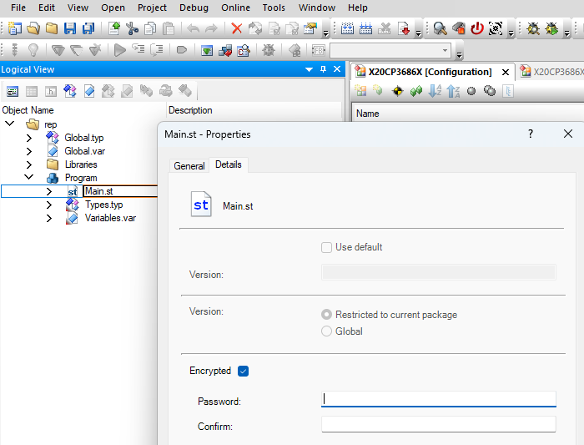This screenshot has width=584, height=445.
Task: Expand the Global.var tree node
Action: (x=29, y=151)
